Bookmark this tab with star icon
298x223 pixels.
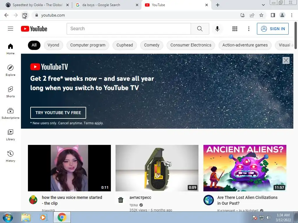point(261,15)
